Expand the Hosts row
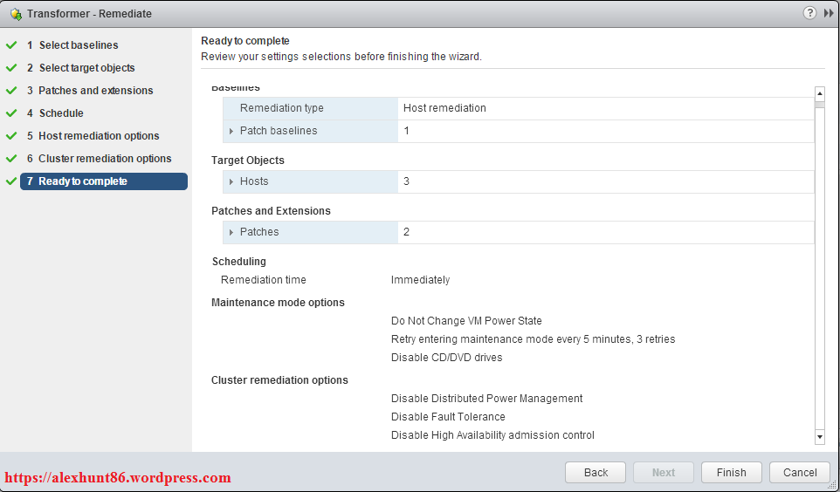This screenshot has height=492, width=840. [231, 181]
